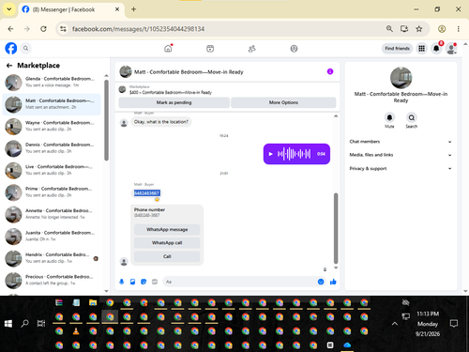Send a thumbs-up like
The image size is (469, 352).
(333, 282)
